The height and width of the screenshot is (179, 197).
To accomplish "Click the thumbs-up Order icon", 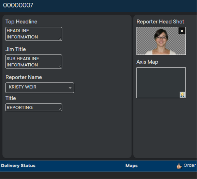I will click(x=179, y=166).
